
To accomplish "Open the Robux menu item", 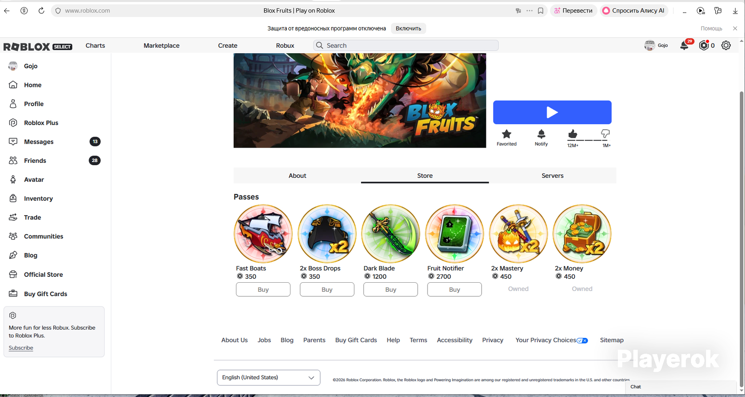I will coord(285,45).
